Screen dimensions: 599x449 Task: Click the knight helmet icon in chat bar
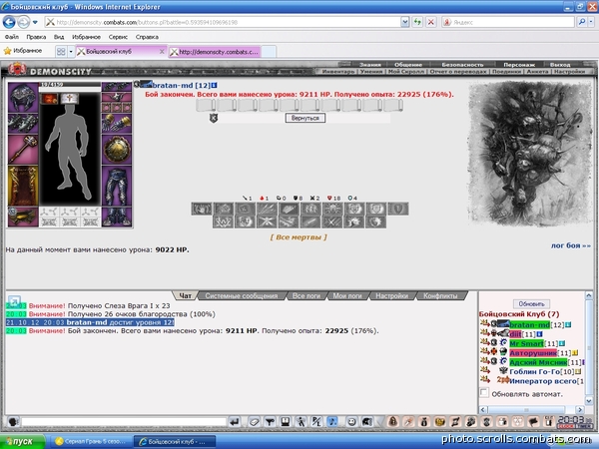click(x=366, y=422)
